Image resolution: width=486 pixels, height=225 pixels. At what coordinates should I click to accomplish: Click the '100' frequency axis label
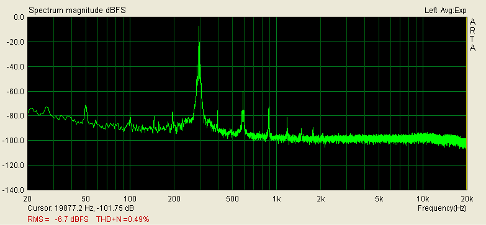(x=130, y=199)
